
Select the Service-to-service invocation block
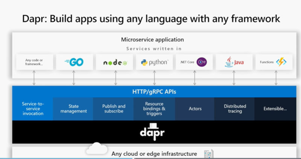33,109
